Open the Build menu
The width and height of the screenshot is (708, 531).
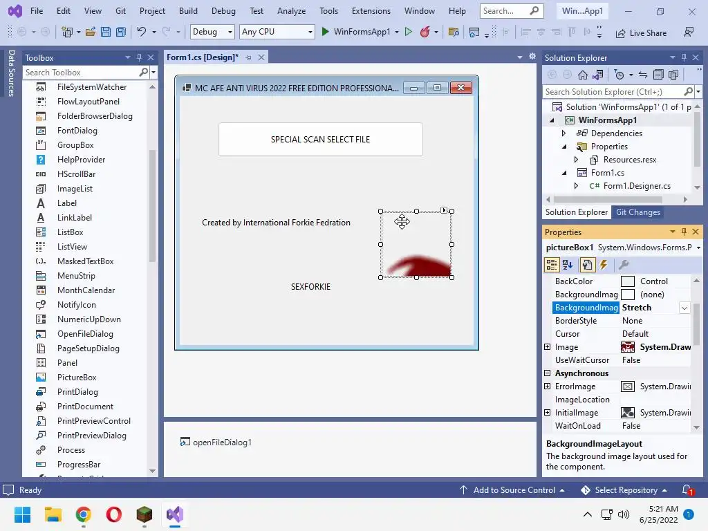[x=188, y=11]
